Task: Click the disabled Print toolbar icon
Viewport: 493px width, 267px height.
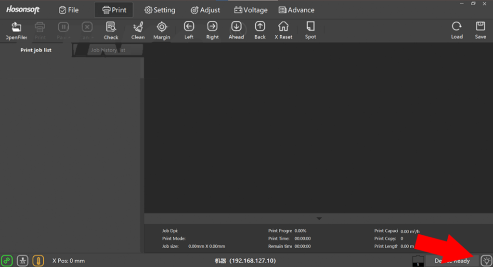Action: click(x=40, y=30)
